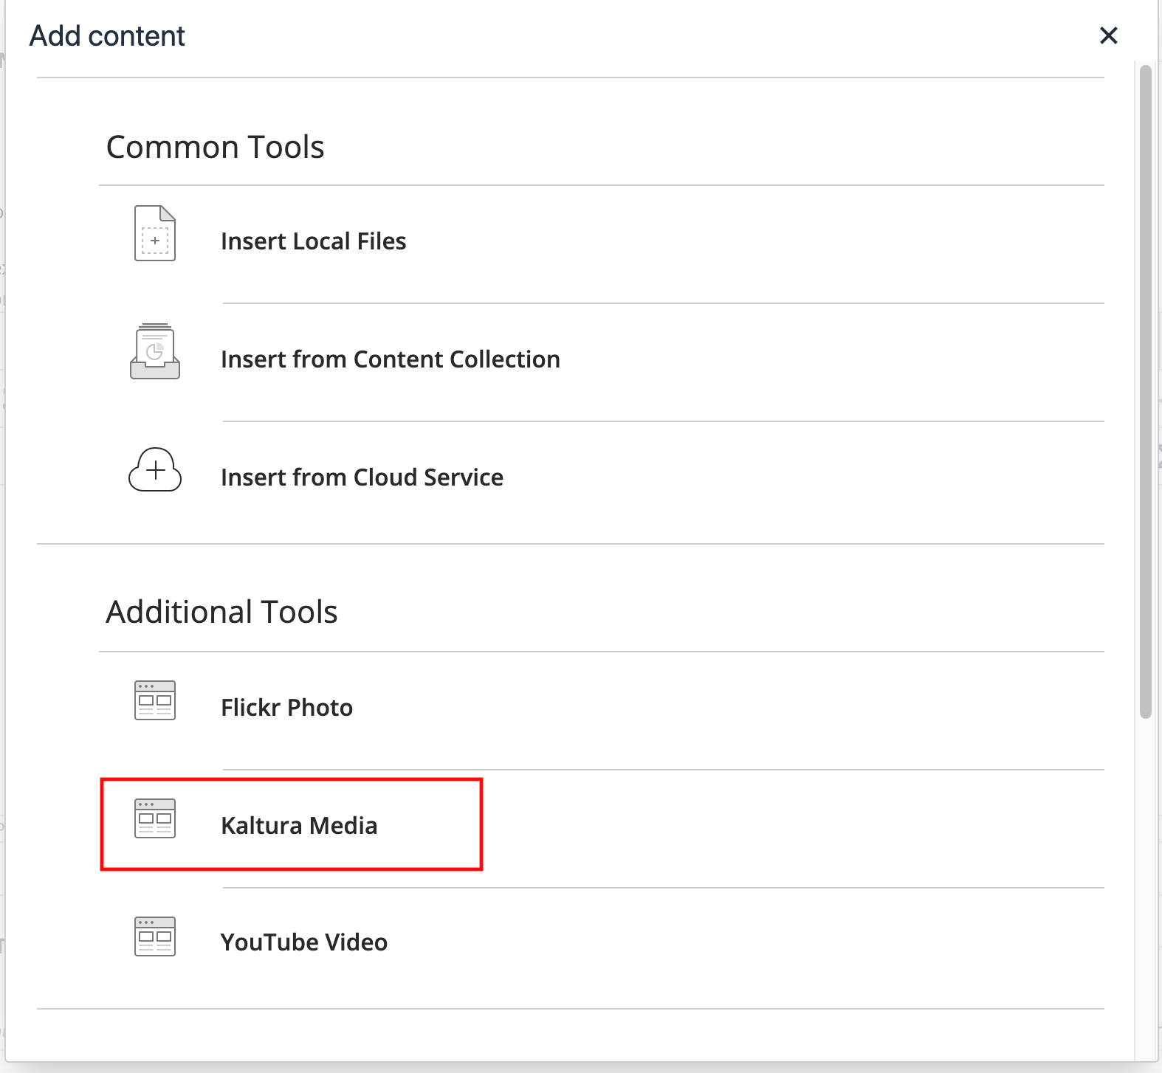Click the Common Tools heading
This screenshot has width=1162, height=1073.
point(216,147)
